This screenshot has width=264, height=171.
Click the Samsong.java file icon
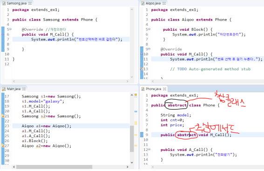pos(4,3)
